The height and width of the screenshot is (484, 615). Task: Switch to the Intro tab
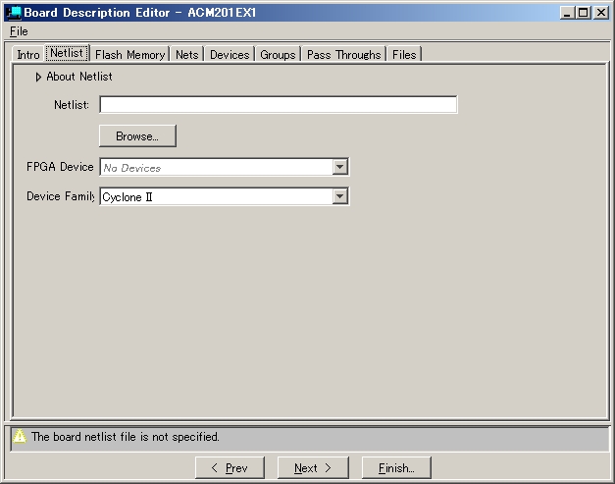(x=28, y=55)
